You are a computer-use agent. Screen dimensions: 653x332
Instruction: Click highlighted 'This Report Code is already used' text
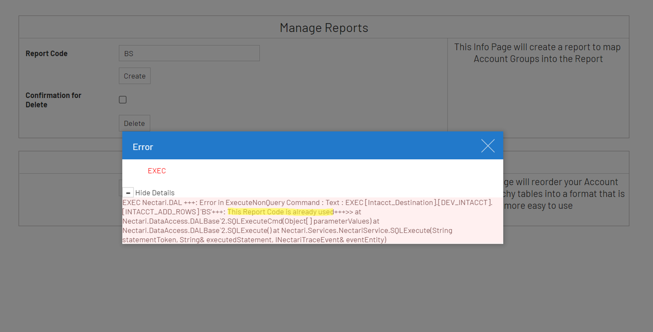[x=280, y=212]
